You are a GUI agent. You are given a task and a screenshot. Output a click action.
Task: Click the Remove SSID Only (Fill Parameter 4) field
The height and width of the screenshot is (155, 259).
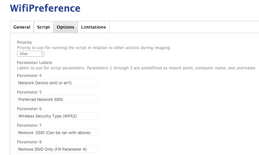pos(57,149)
